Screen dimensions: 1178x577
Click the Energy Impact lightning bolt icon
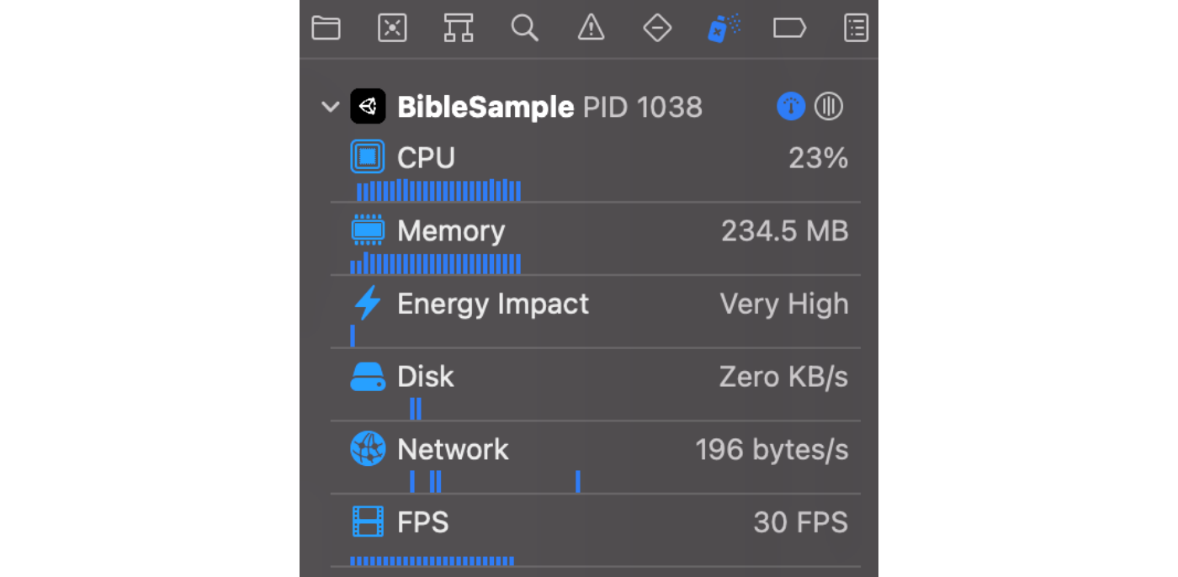pyautogui.click(x=368, y=304)
